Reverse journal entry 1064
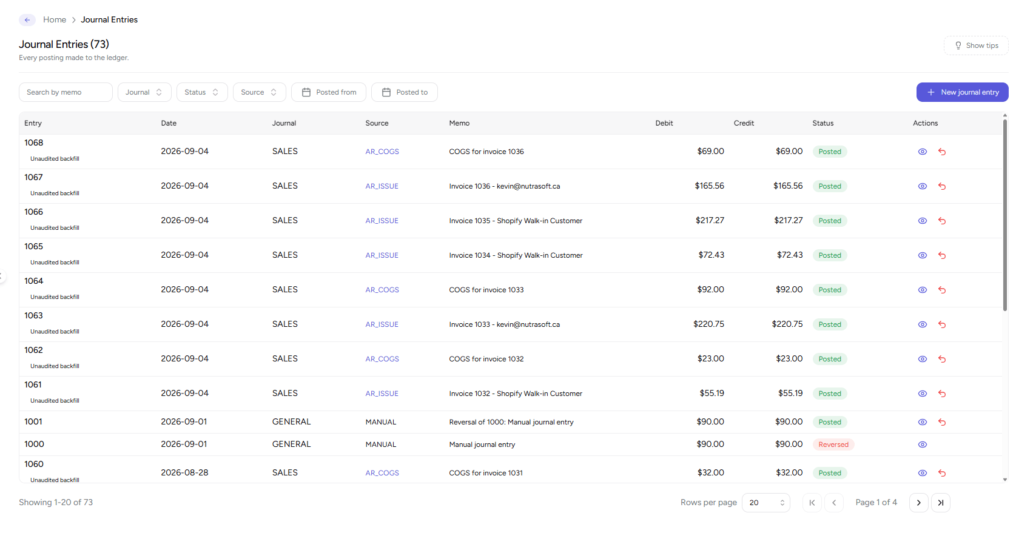This screenshot has height=550, width=1016. click(x=942, y=290)
